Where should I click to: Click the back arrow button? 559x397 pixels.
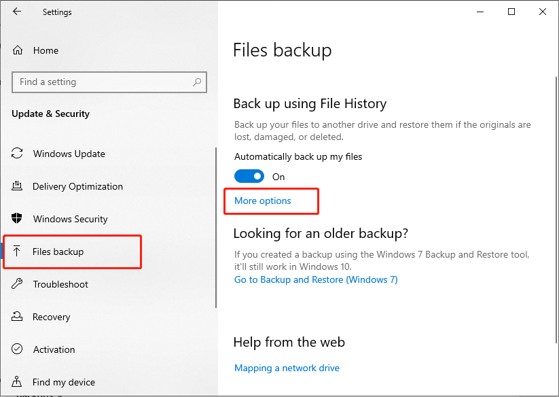17,12
